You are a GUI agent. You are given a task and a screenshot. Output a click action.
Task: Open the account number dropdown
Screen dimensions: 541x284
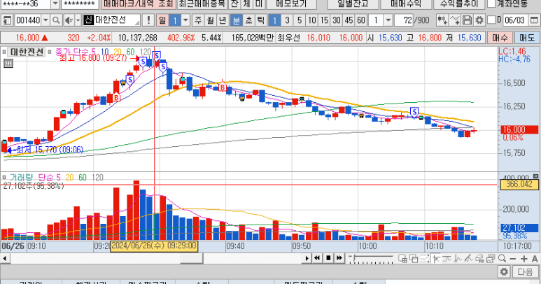pyautogui.click(x=55, y=4)
